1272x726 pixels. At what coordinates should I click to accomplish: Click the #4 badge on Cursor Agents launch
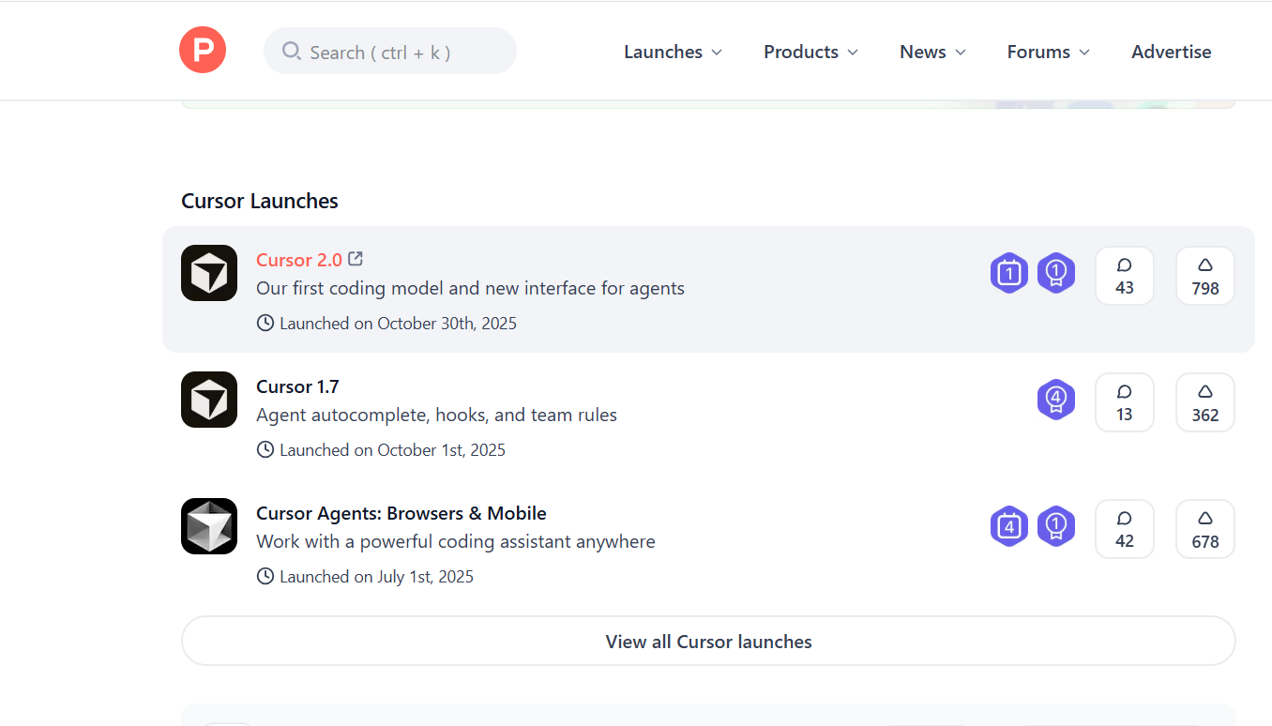(1009, 526)
